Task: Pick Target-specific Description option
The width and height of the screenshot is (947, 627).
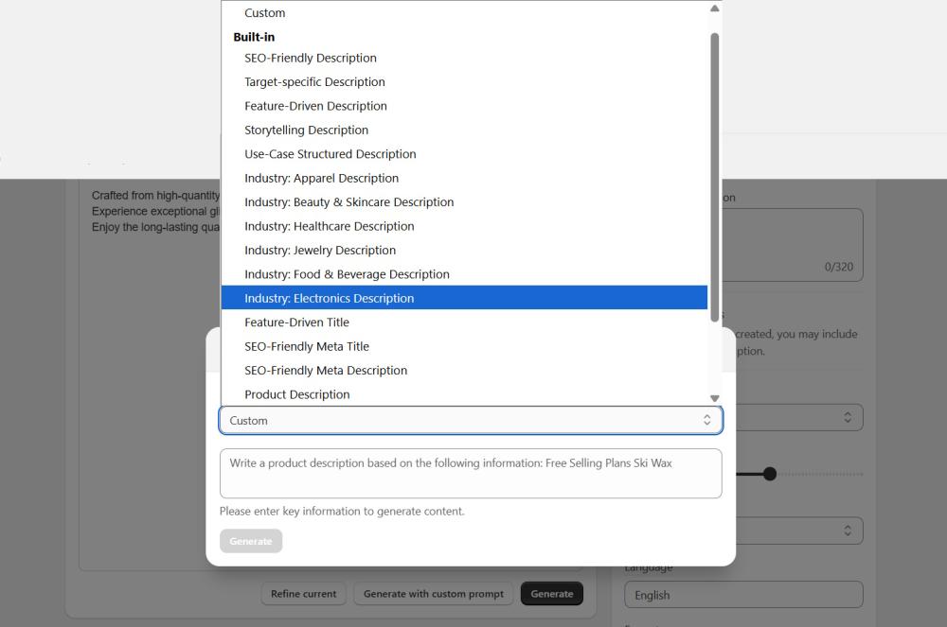Action: click(x=314, y=82)
